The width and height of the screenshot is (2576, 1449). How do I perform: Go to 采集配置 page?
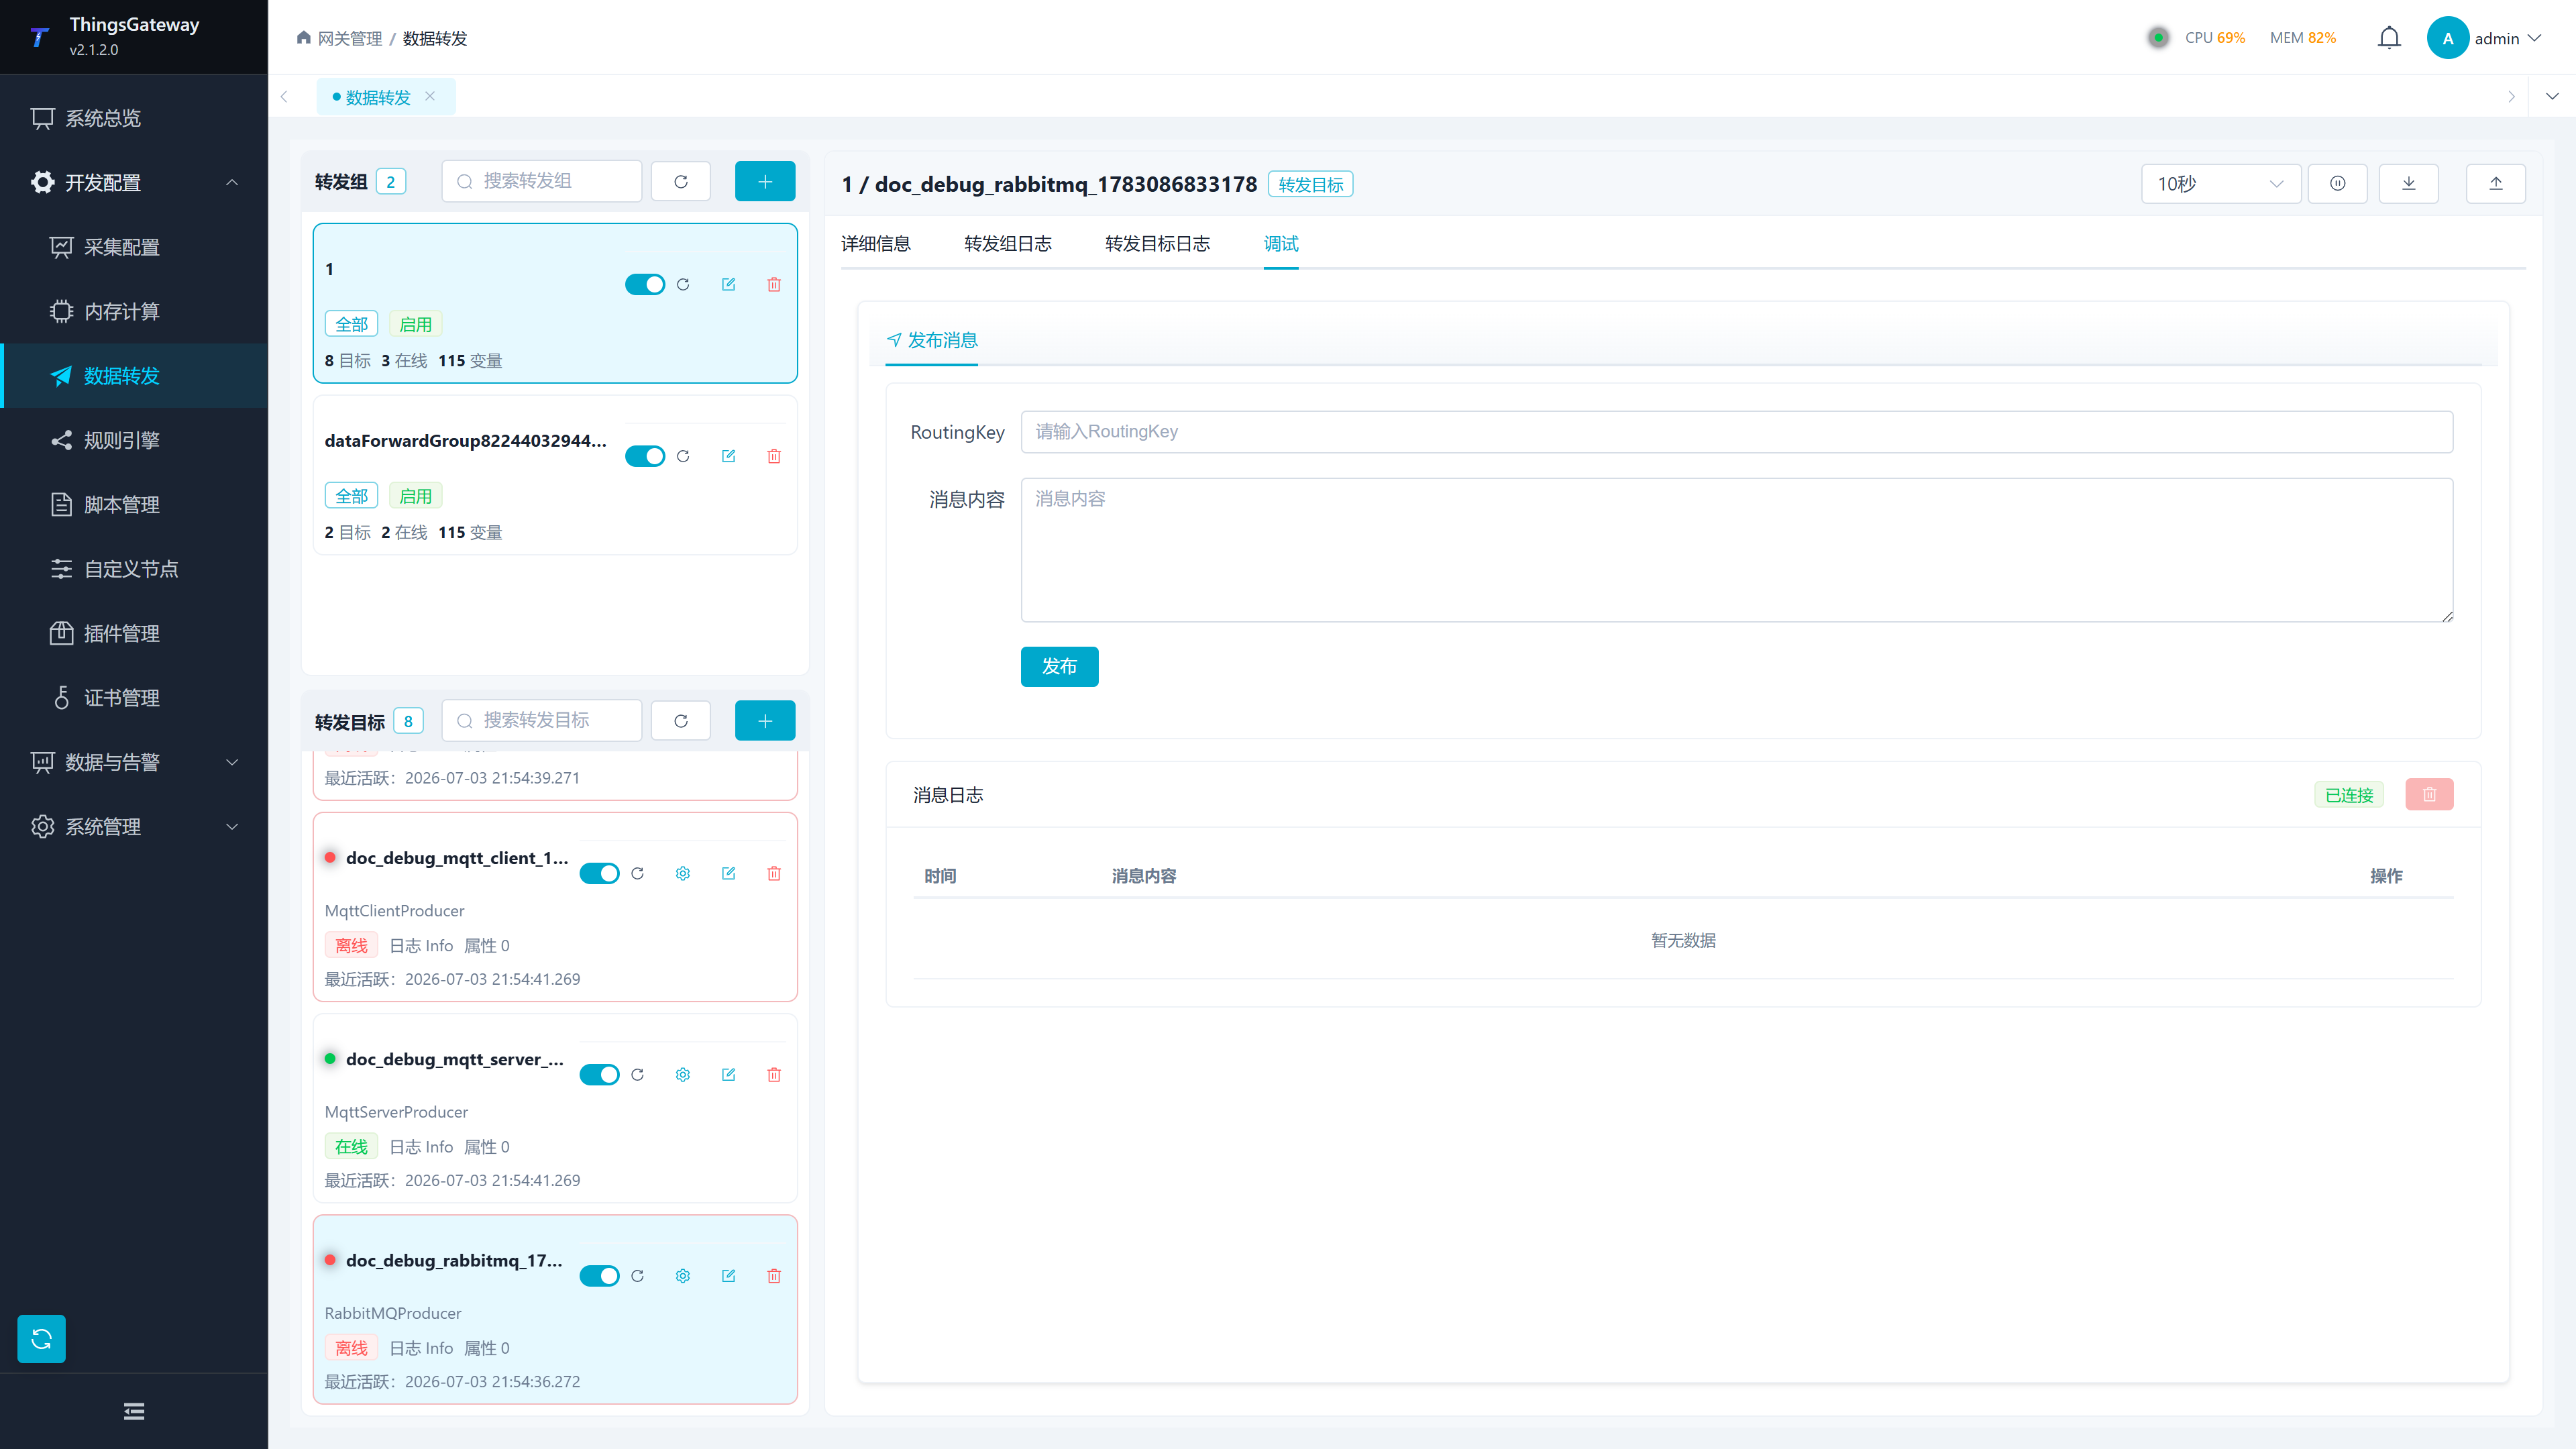[x=134, y=247]
